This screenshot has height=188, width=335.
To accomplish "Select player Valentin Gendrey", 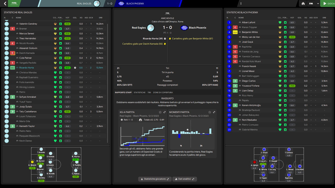I will click(28, 24).
